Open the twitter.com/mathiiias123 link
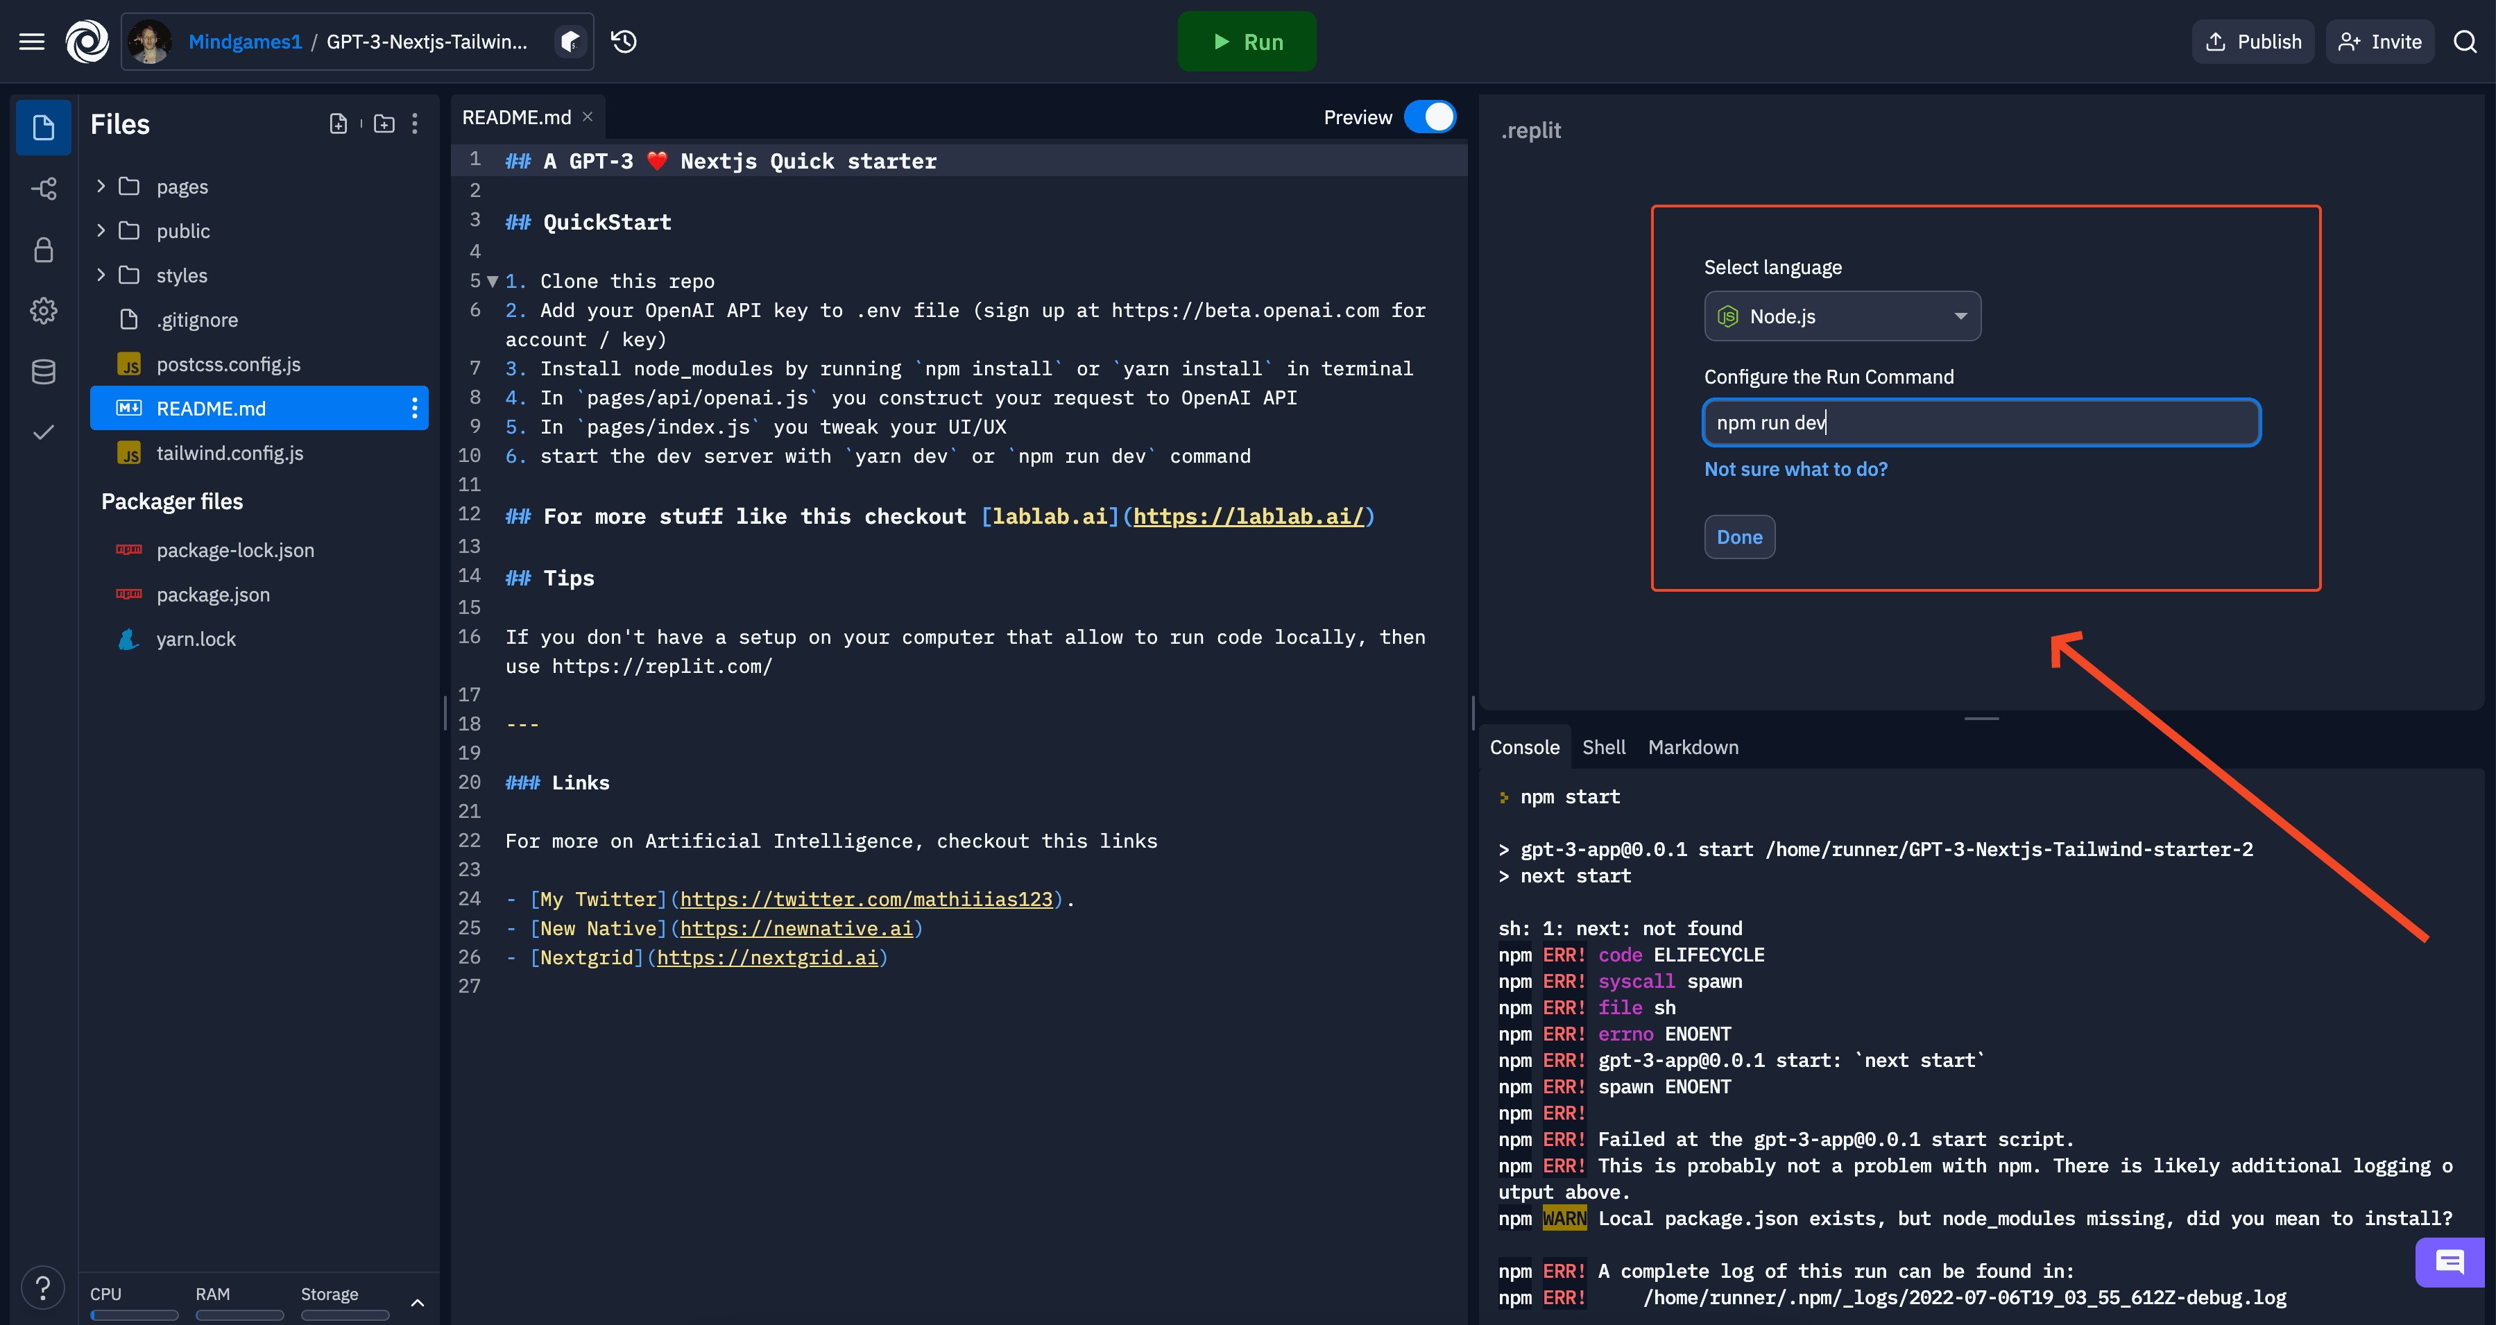This screenshot has width=2496, height=1325. [x=865, y=900]
